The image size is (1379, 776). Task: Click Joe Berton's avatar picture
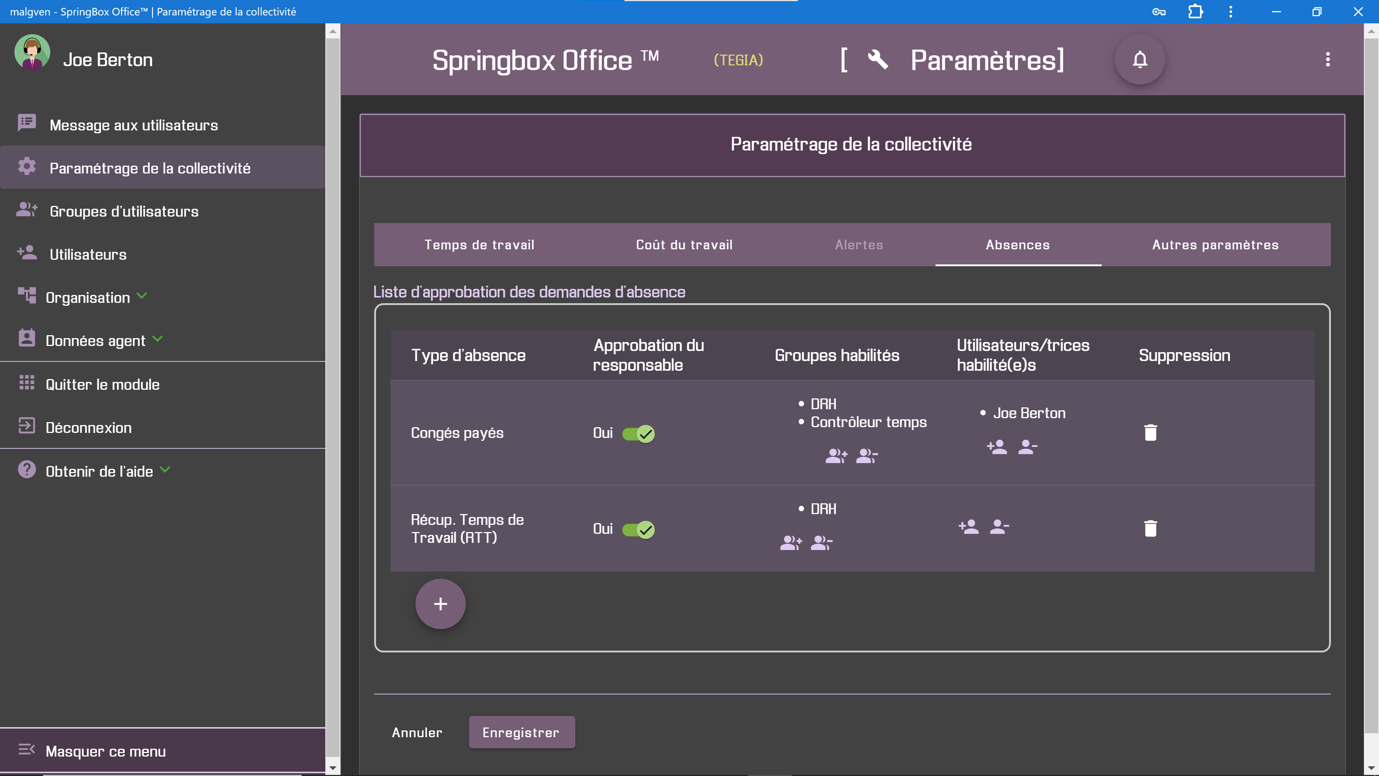[32, 52]
